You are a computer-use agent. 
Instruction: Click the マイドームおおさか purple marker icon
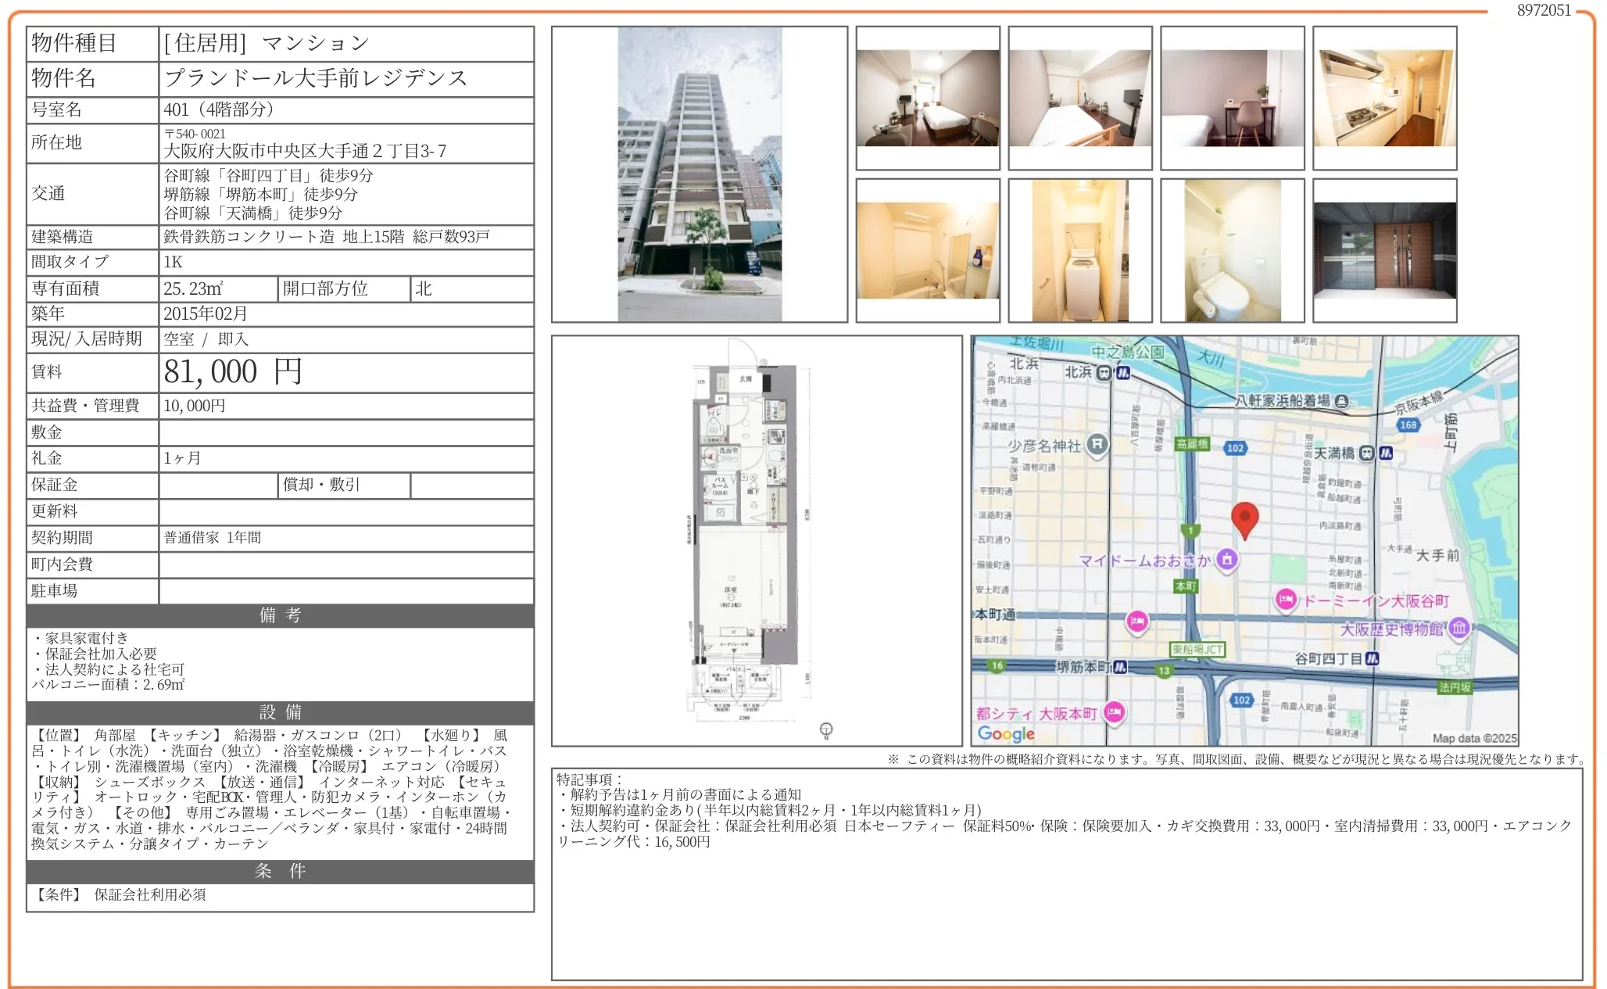1226,559
